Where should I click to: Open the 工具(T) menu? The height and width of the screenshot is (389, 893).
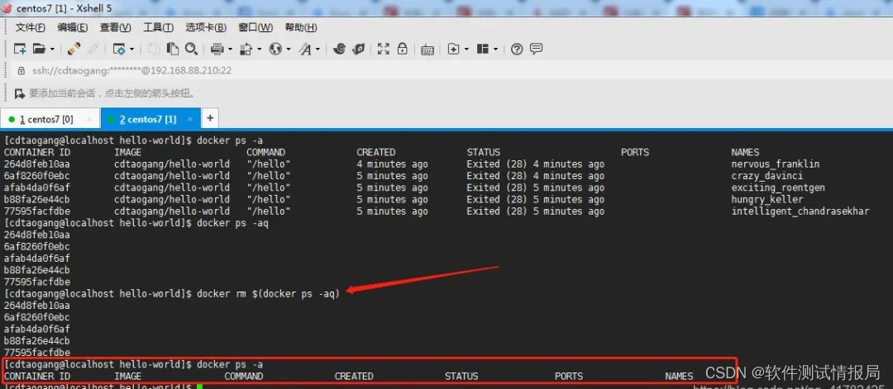[x=158, y=27]
